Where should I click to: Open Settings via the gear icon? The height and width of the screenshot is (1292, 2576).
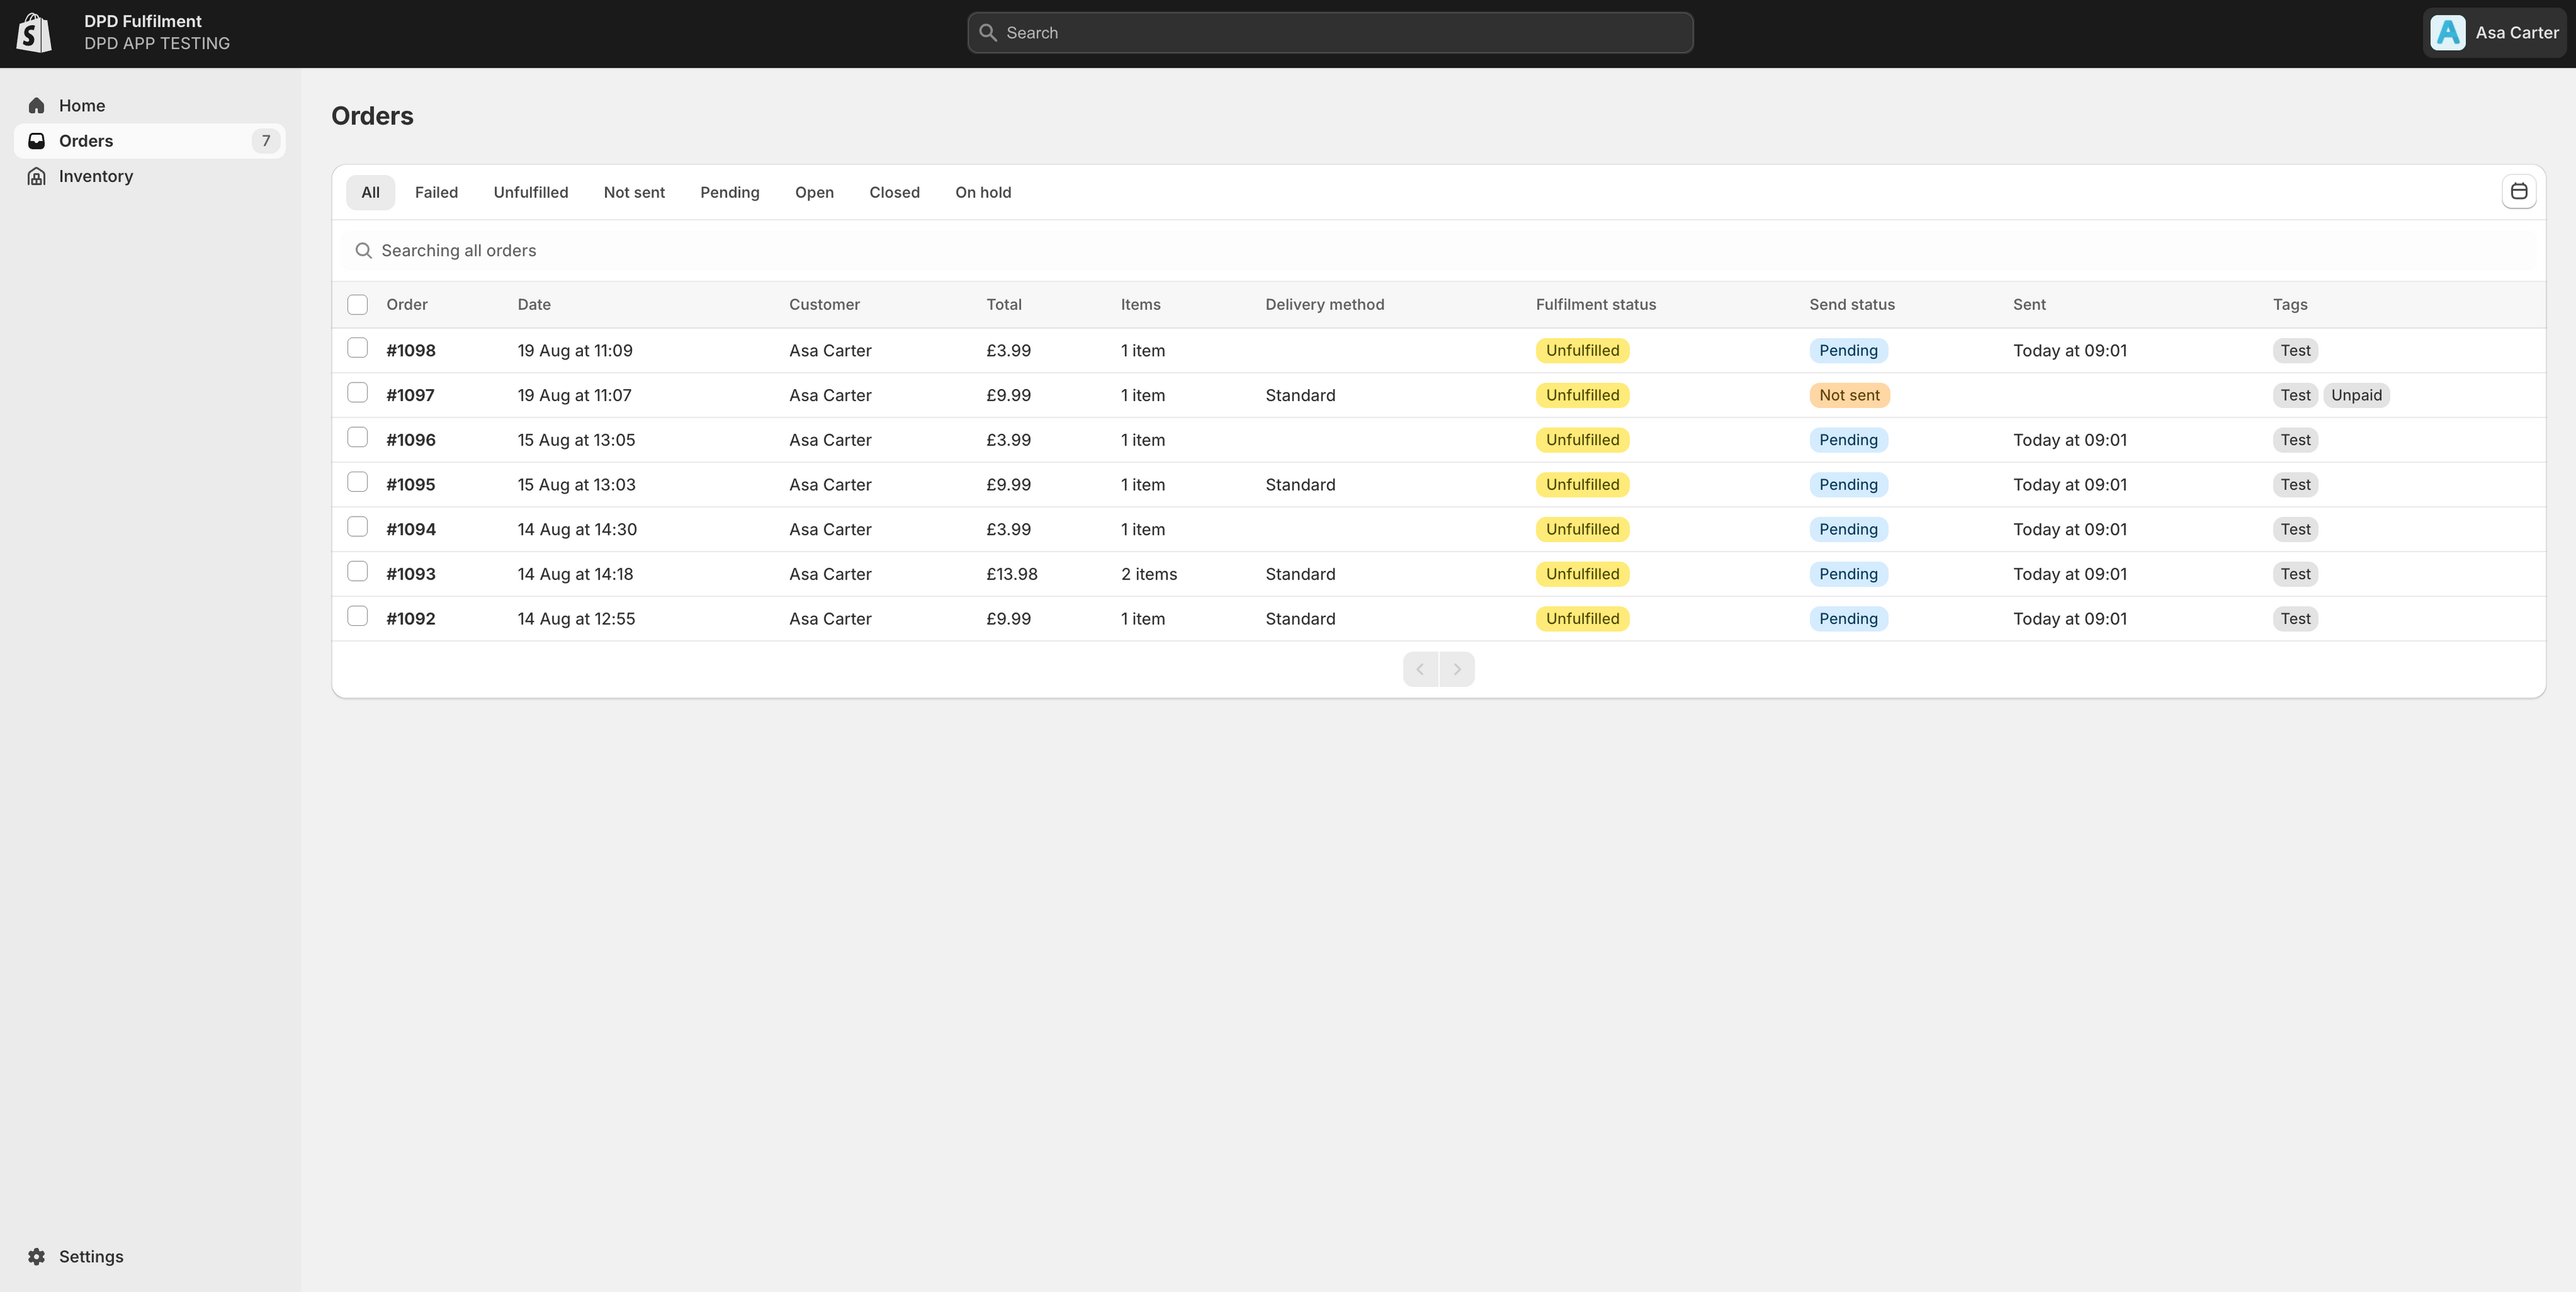[x=37, y=1257]
